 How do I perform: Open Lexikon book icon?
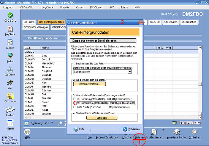click(x=10, y=110)
